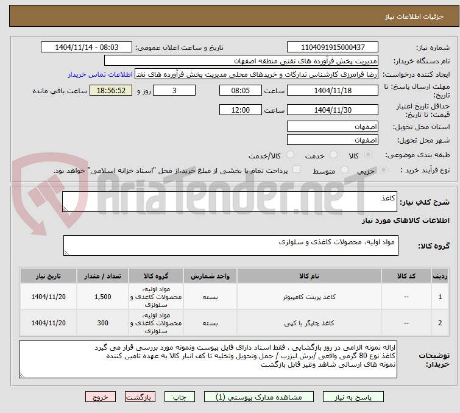Click the delivery province field اصفهان

click(x=333, y=127)
